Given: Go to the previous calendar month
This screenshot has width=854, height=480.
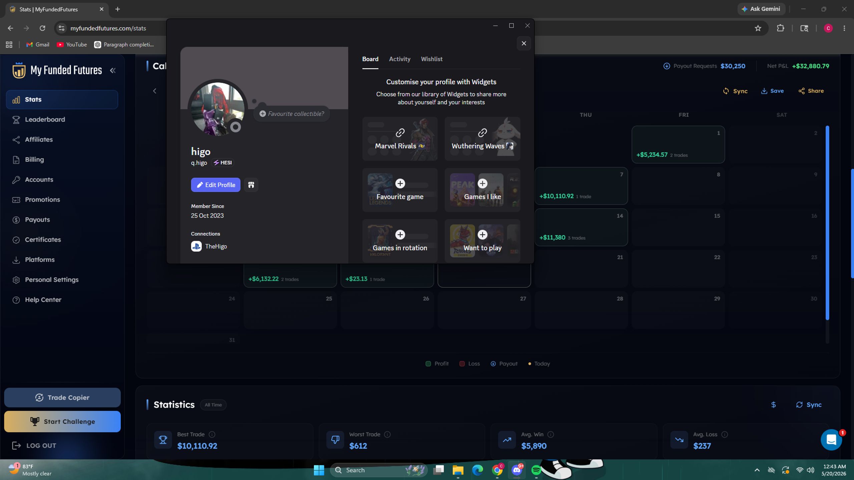Looking at the screenshot, I should coord(154,91).
